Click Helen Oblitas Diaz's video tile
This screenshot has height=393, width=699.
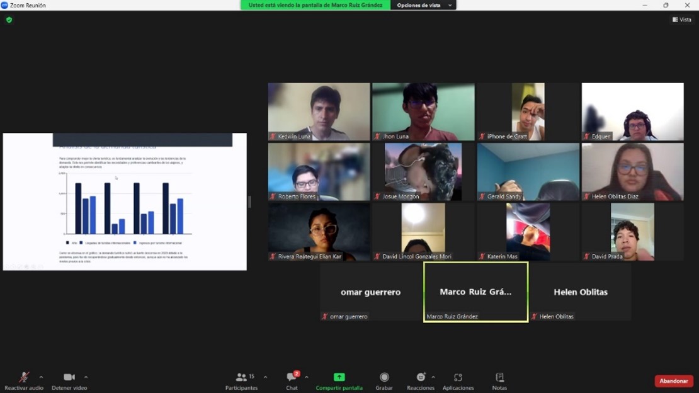[x=632, y=171]
